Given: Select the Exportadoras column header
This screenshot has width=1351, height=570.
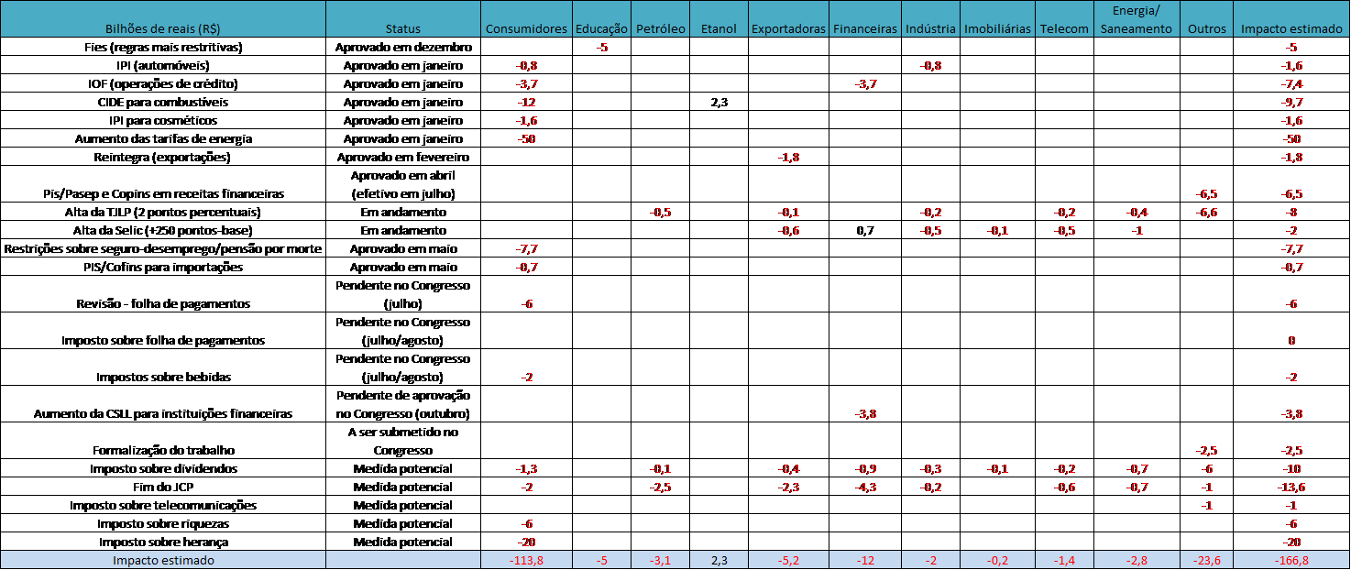Looking at the screenshot, I should [788, 28].
